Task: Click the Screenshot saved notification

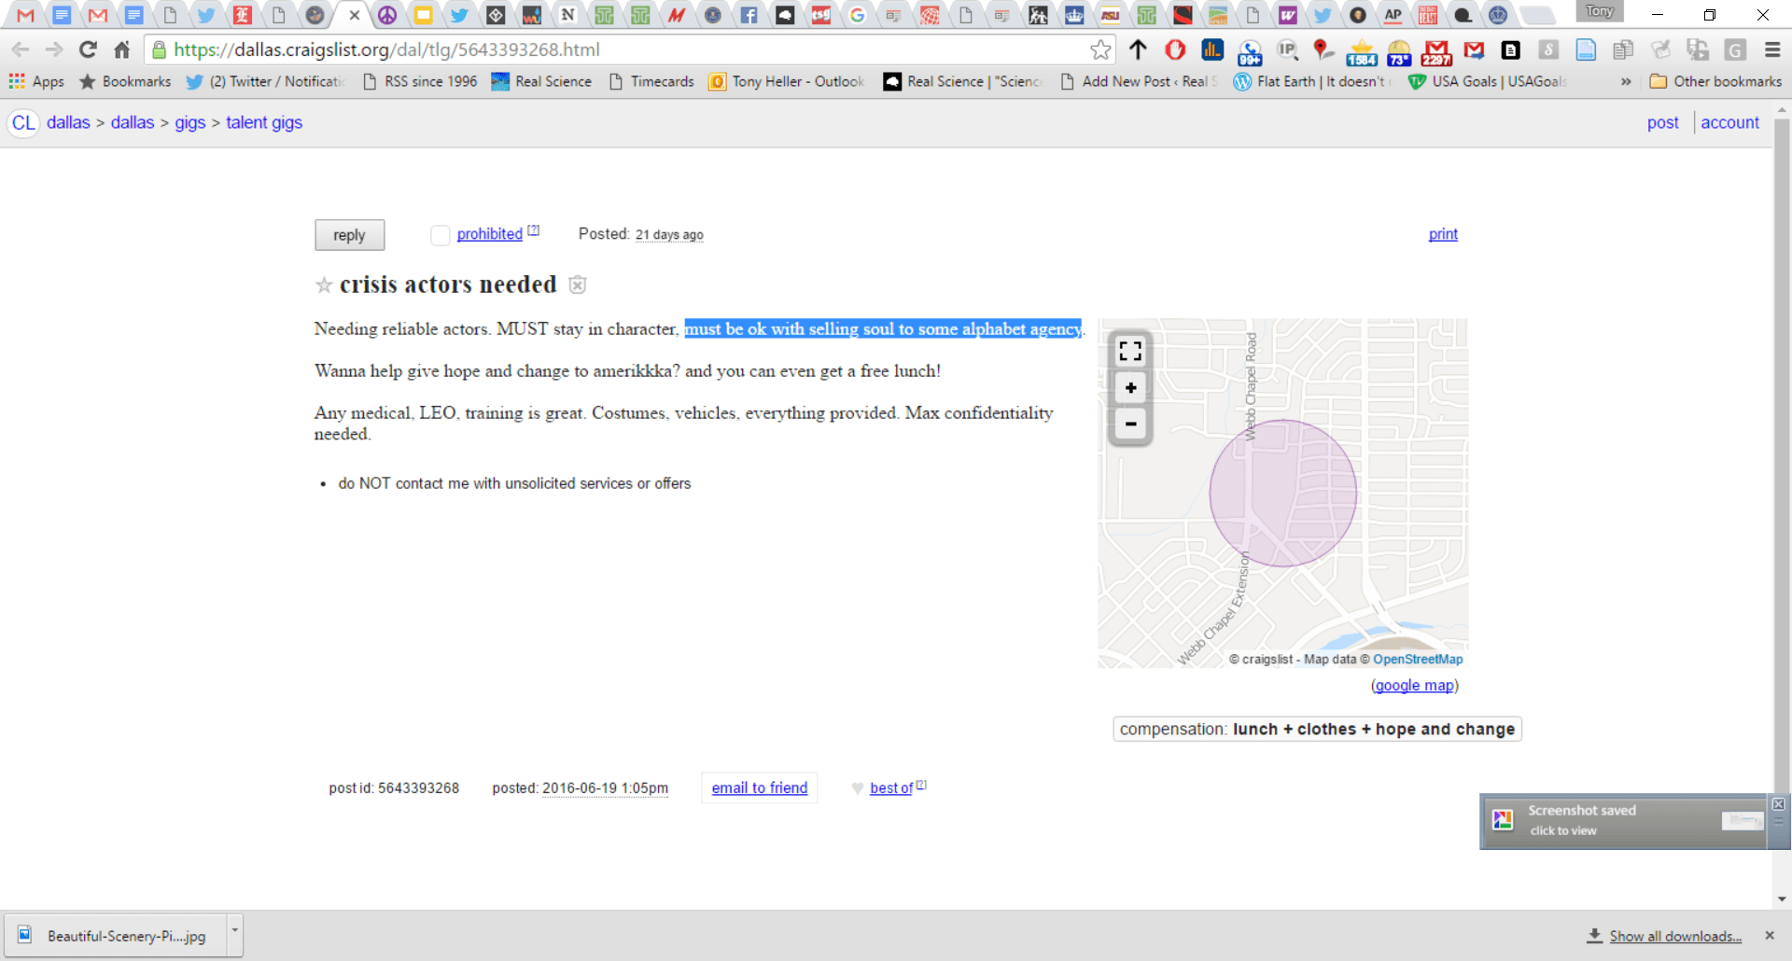Action: click(x=1624, y=820)
